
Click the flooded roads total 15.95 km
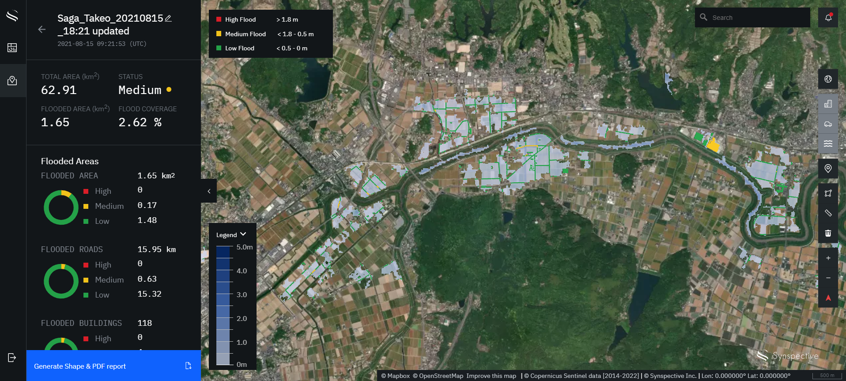click(157, 249)
